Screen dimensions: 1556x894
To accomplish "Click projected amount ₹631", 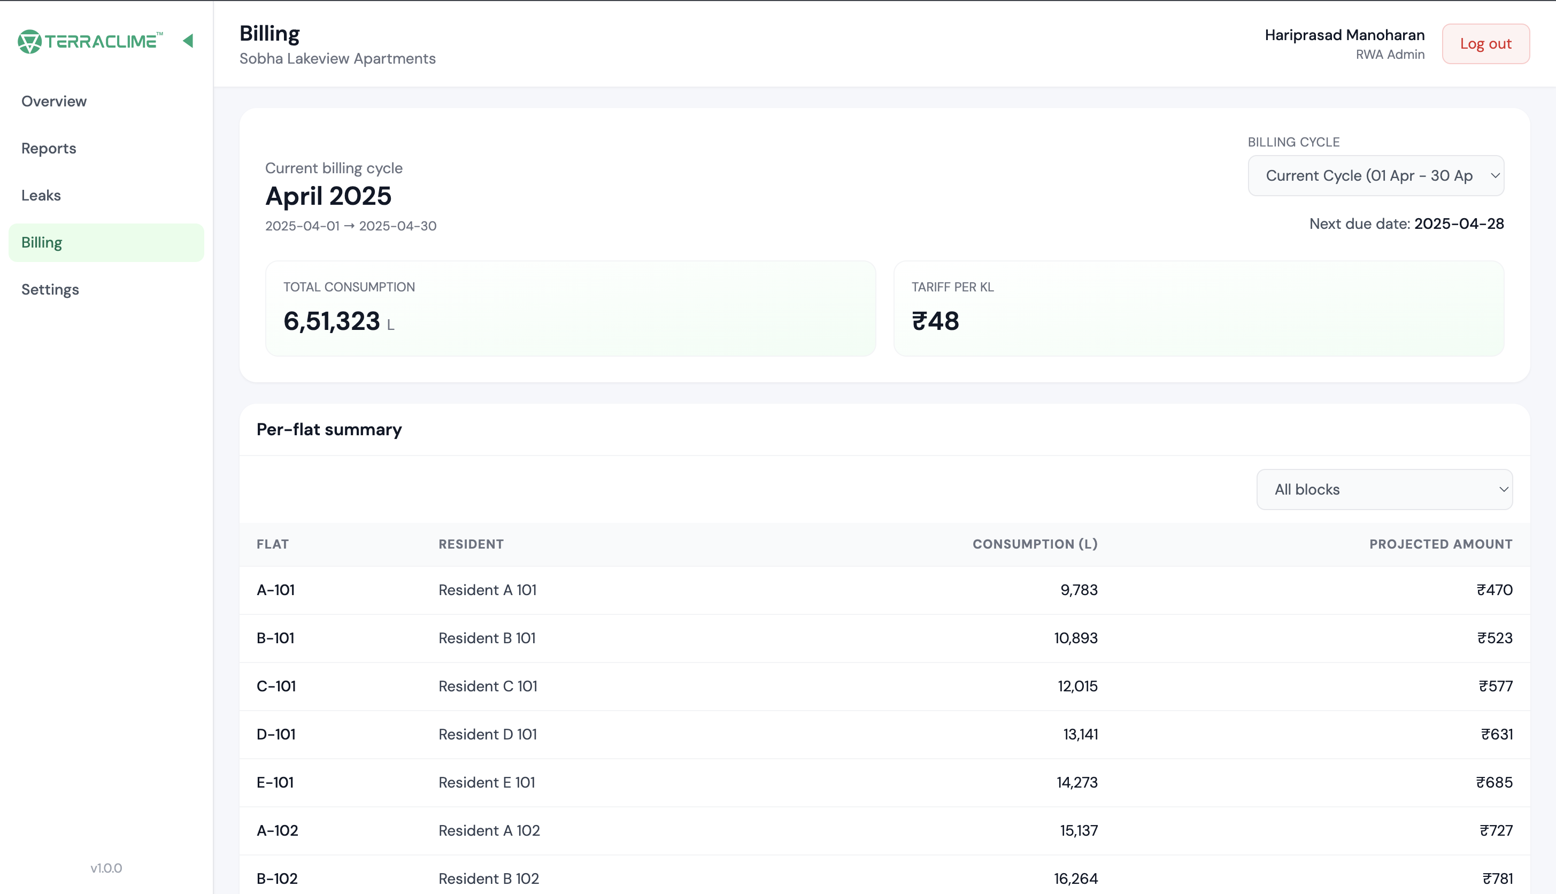I will coord(1497,734).
